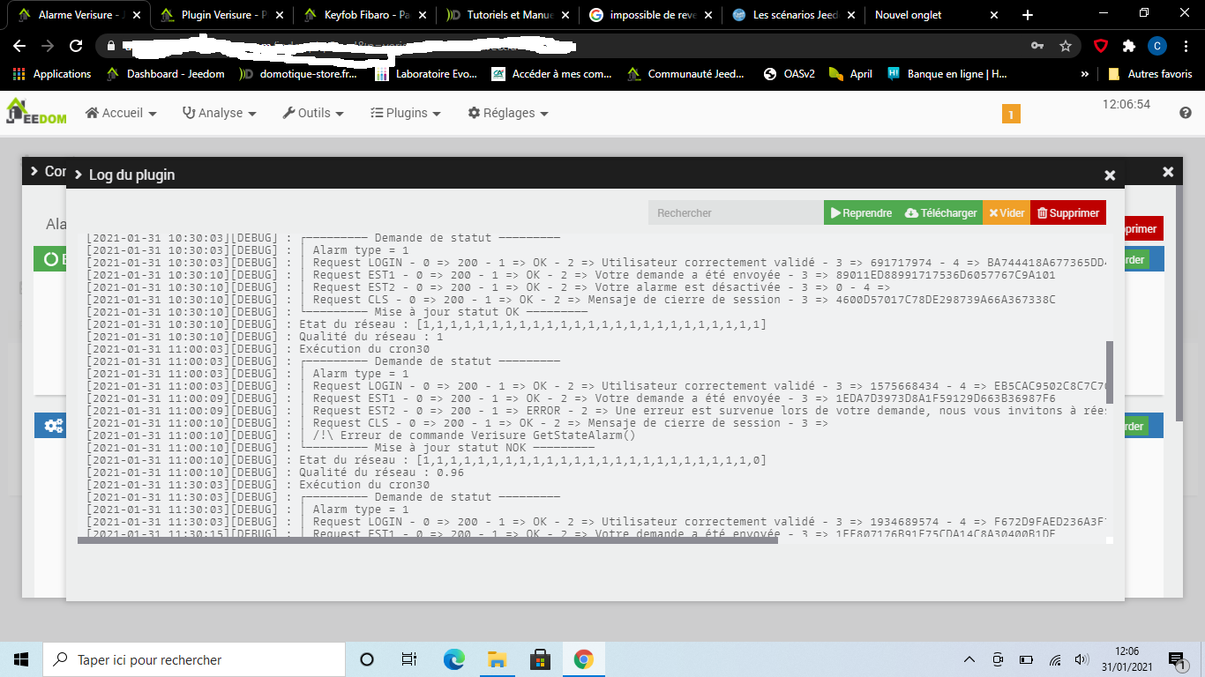Open the Chrome three-dot menu

1186,46
